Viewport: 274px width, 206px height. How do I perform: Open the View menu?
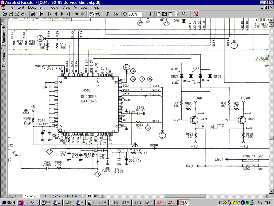click(66, 7)
